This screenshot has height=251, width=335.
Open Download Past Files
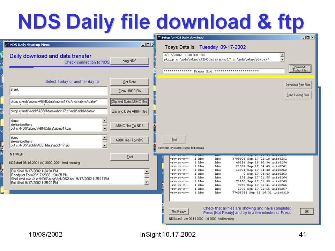298,85
